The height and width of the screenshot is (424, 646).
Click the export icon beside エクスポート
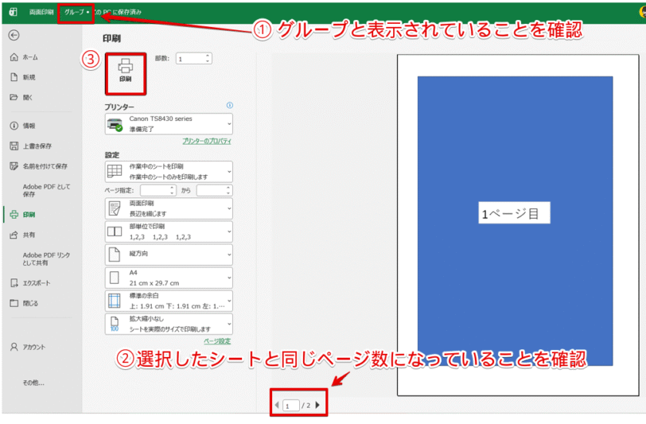tap(14, 283)
